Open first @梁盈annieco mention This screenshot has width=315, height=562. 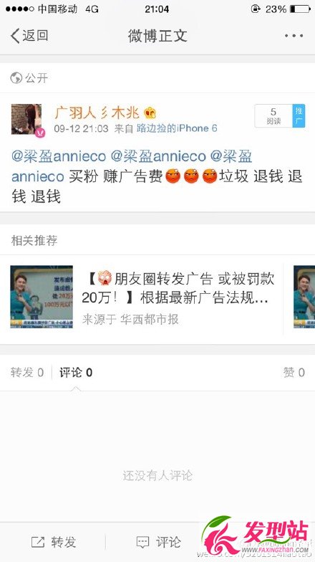coord(59,156)
